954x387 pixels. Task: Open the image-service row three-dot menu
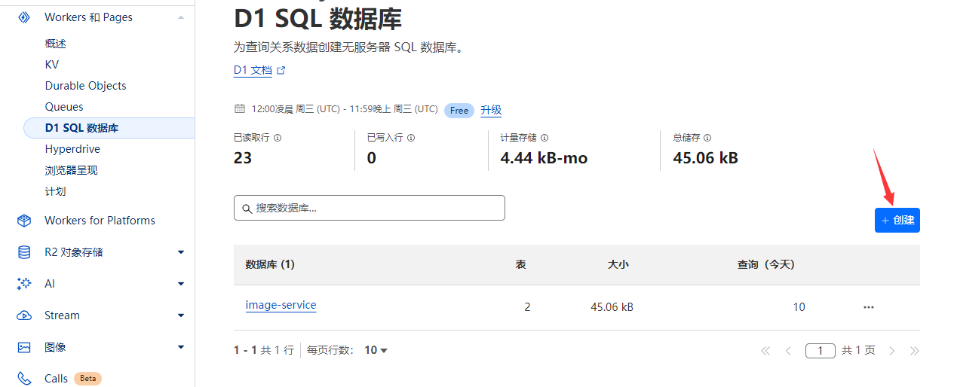click(869, 307)
